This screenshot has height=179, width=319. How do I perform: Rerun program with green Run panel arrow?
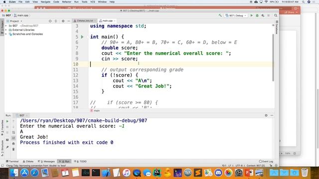click(7, 121)
